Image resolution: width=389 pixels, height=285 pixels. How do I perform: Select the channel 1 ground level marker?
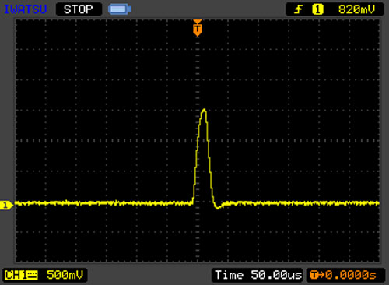[x=5, y=206]
